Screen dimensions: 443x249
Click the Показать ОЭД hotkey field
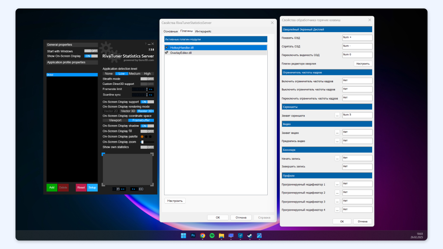(x=357, y=38)
